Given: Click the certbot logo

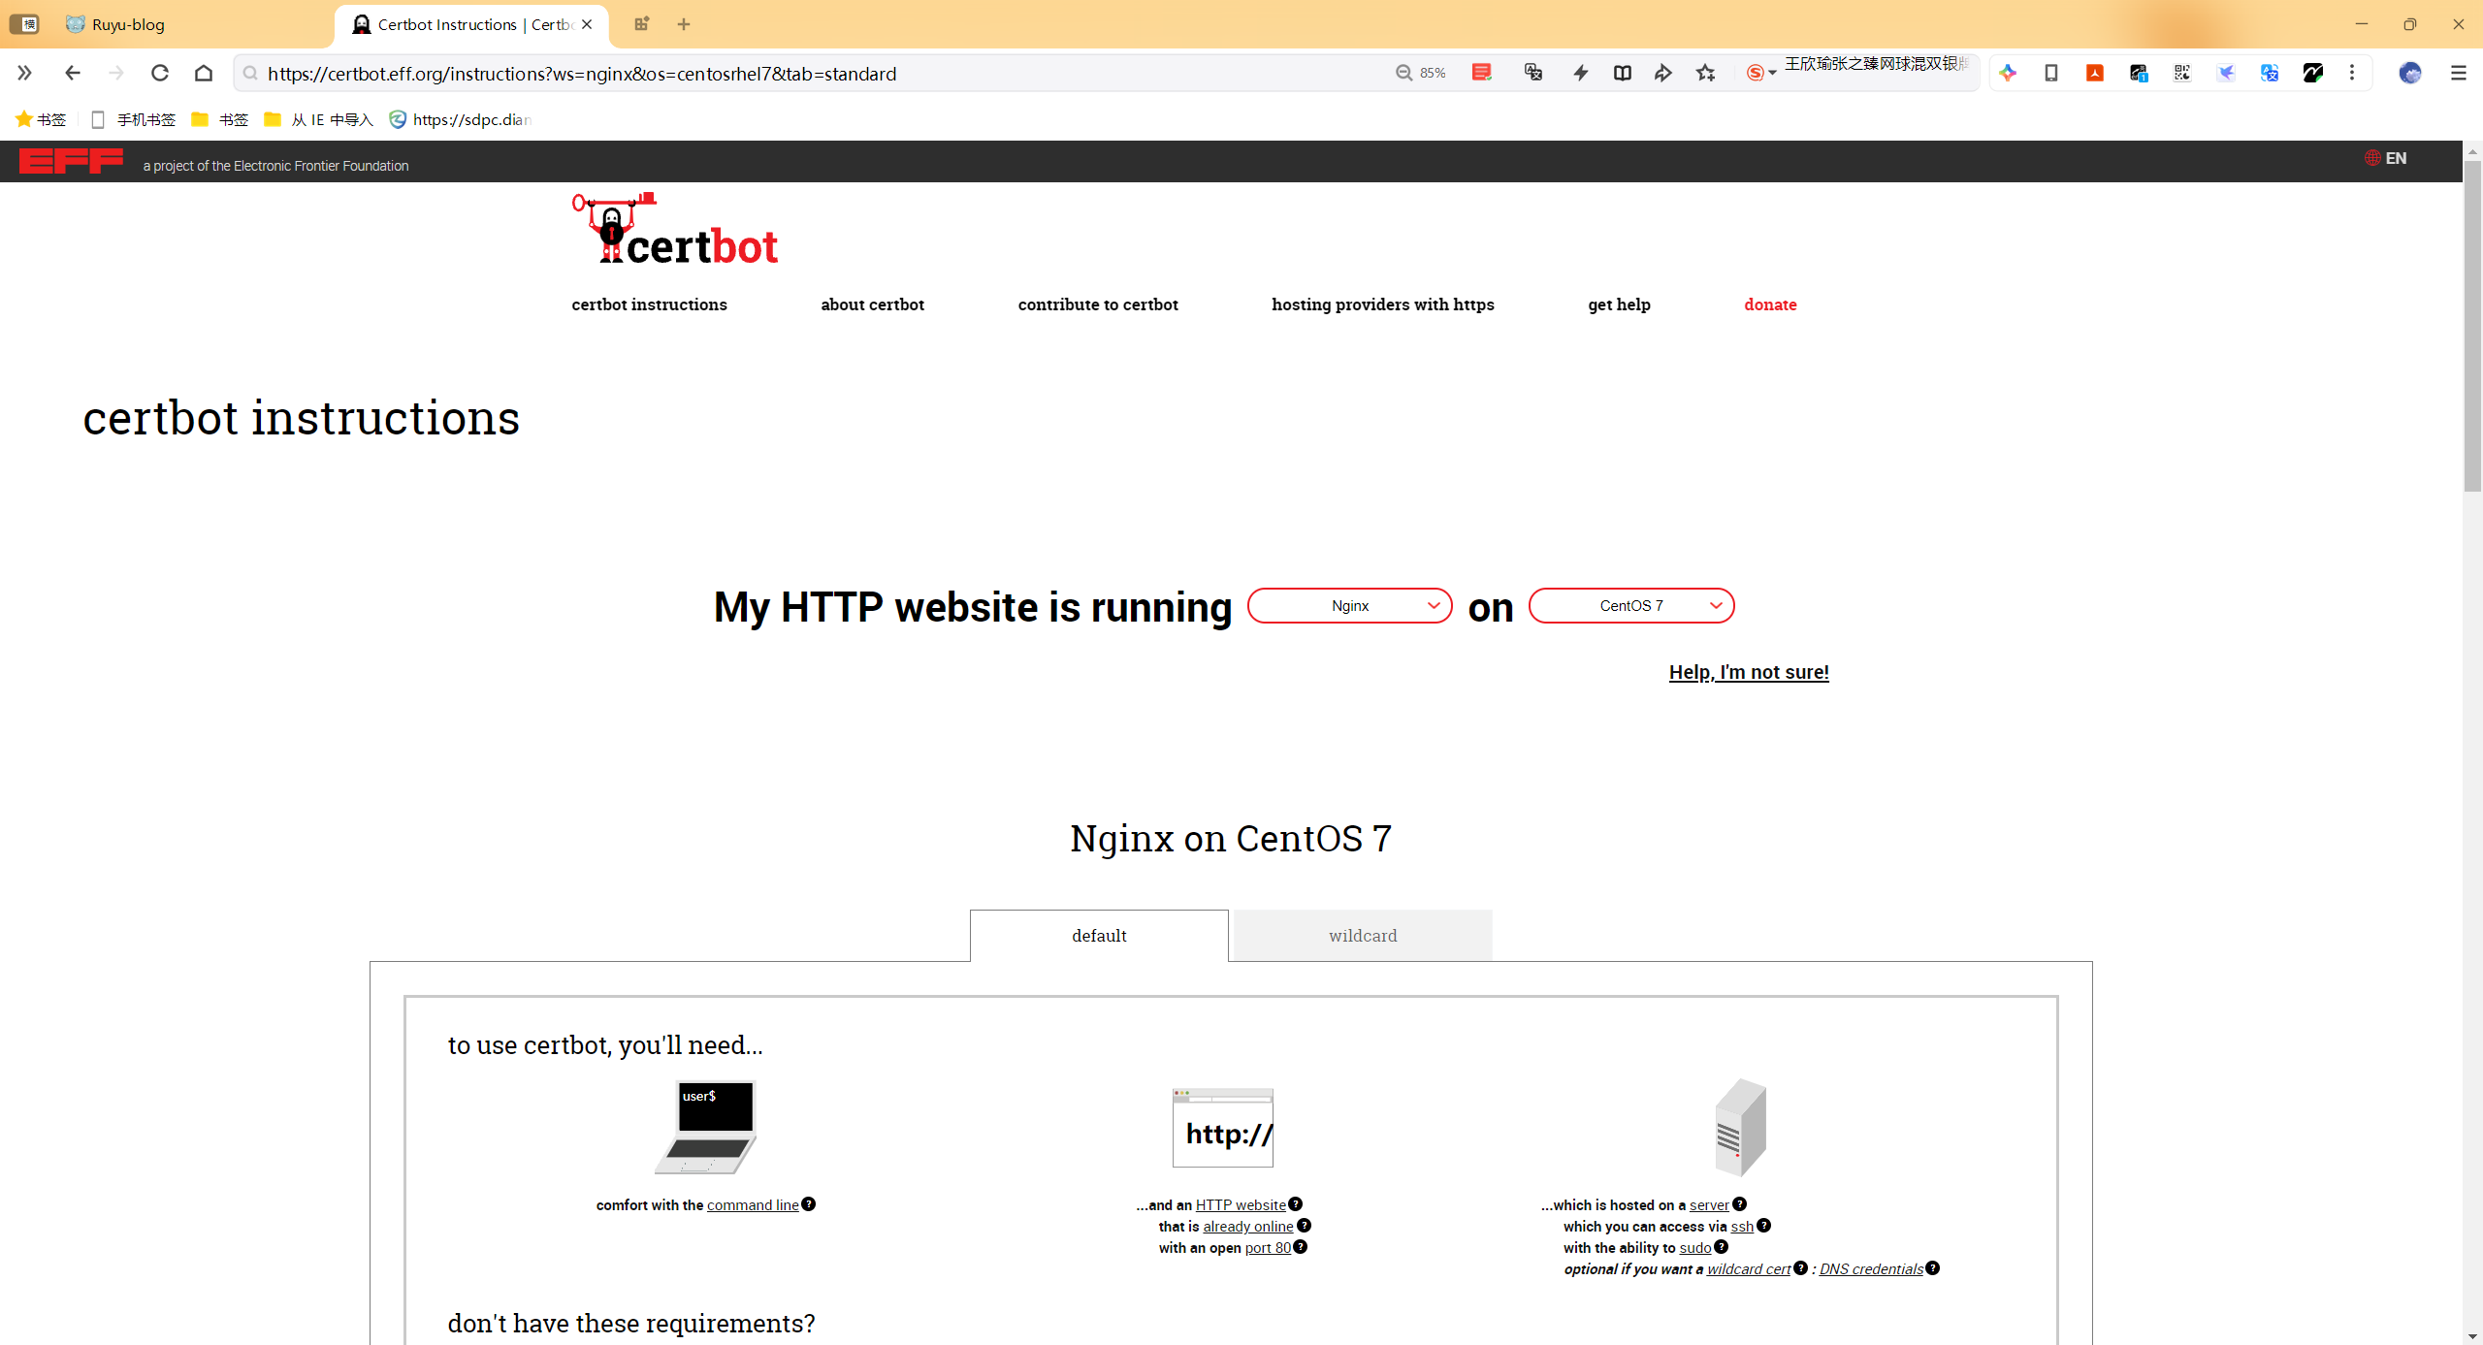Looking at the screenshot, I should point(675,229).
